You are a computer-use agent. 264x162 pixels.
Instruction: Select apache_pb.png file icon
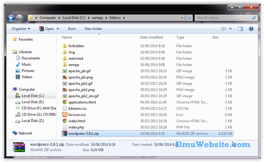click(x=65, y=77)
